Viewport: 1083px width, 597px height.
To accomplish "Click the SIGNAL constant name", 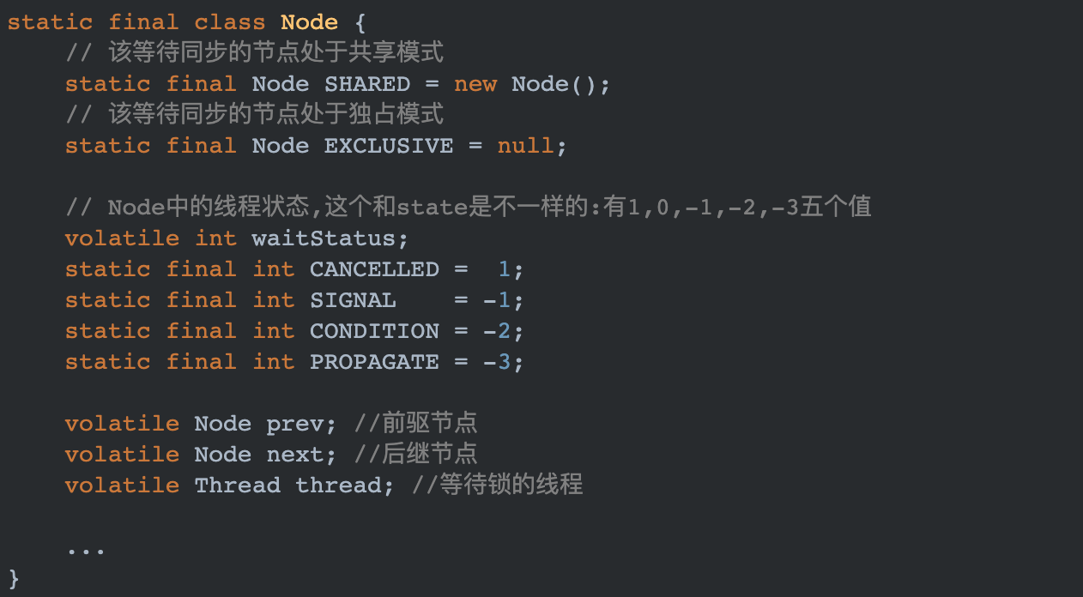I will pos(353,300).
